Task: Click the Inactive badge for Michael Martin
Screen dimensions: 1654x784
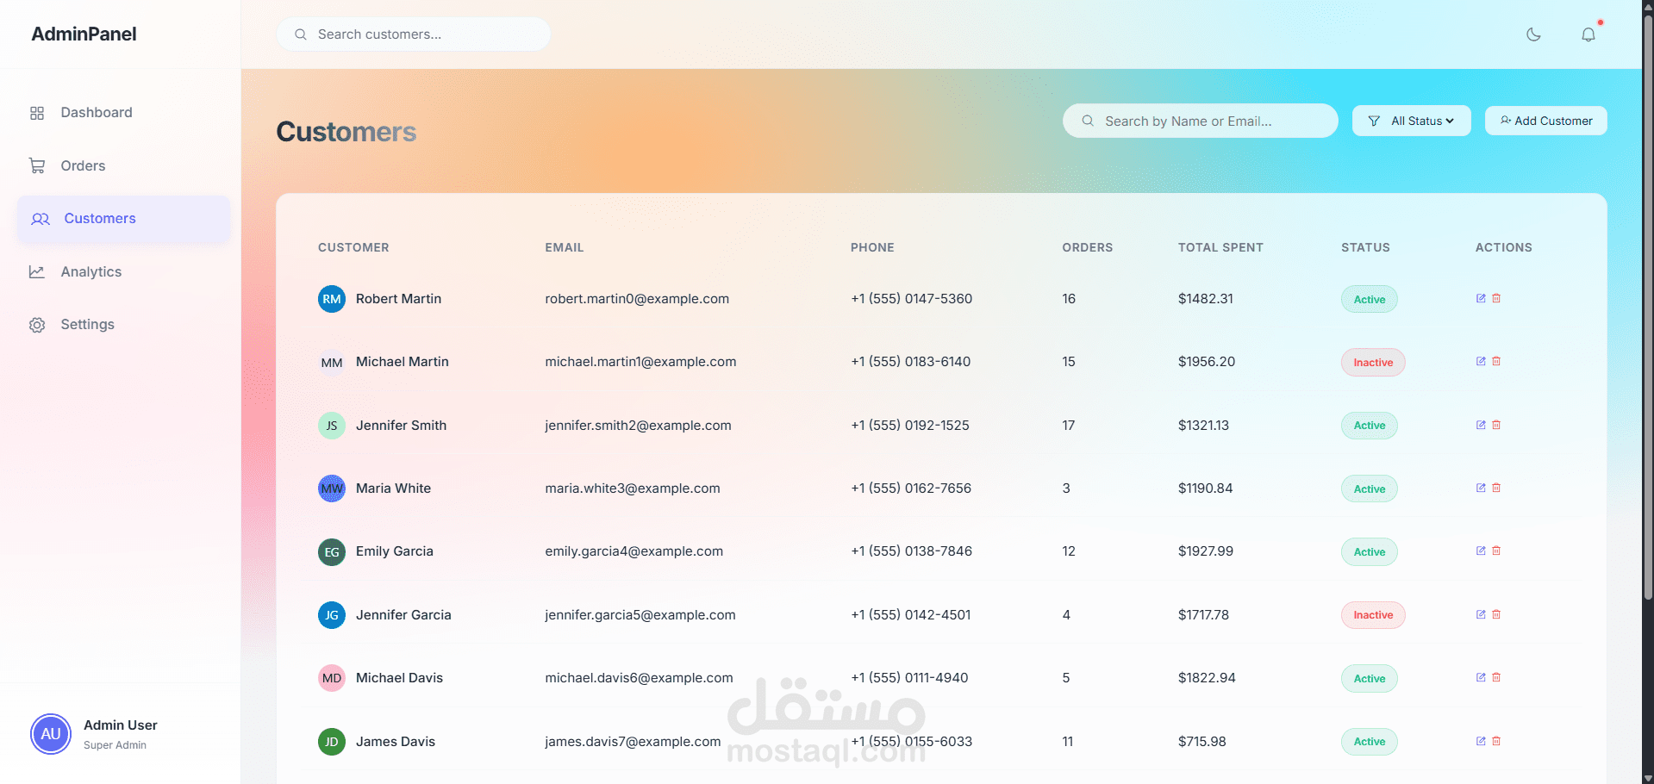Action: coord(1373,362)
